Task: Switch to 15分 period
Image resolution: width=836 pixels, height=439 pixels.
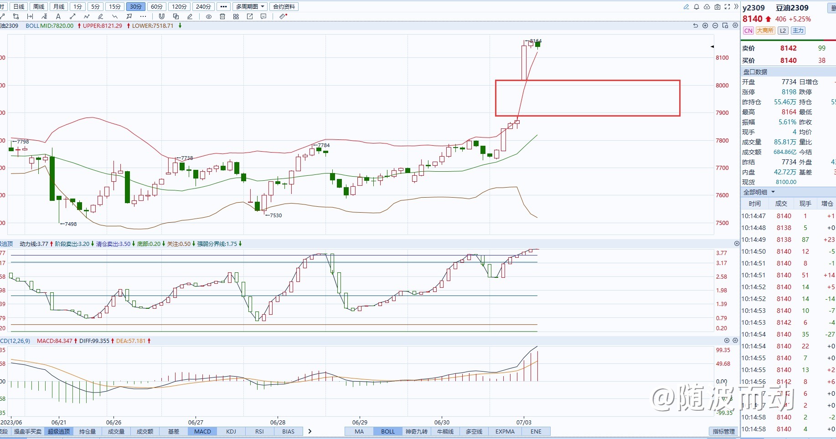Action: [115, 7]
